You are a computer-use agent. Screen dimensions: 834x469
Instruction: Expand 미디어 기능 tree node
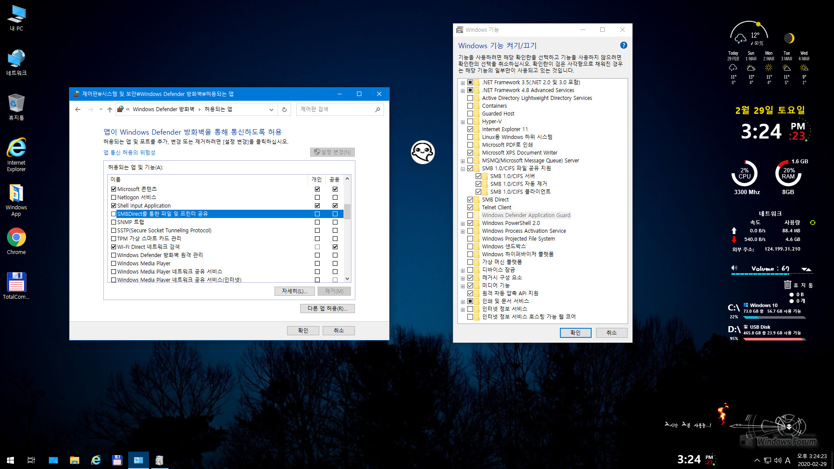pyautogui.click(x=463, y=286)
